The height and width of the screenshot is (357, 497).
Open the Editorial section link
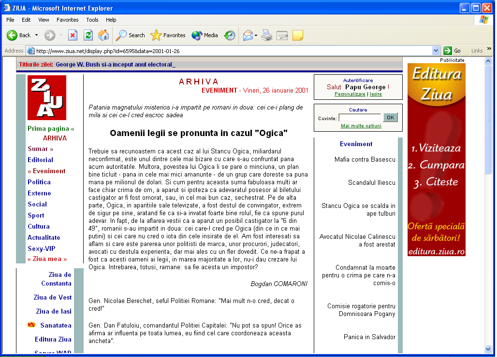coord(40,160)
